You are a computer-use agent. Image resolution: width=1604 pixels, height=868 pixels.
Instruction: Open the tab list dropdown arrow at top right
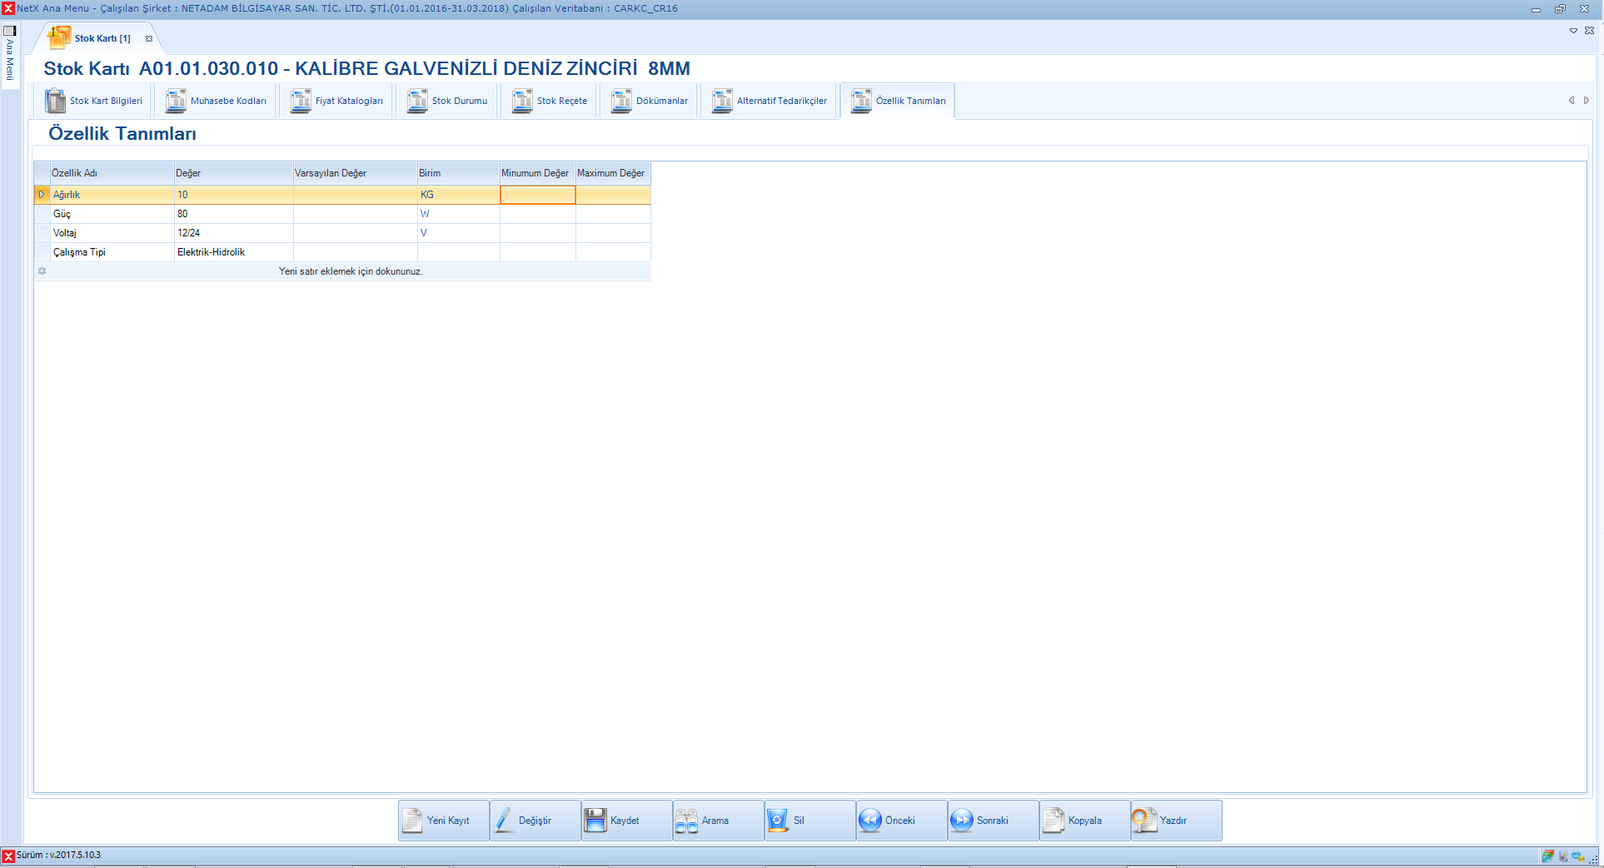pos(1573,31)
